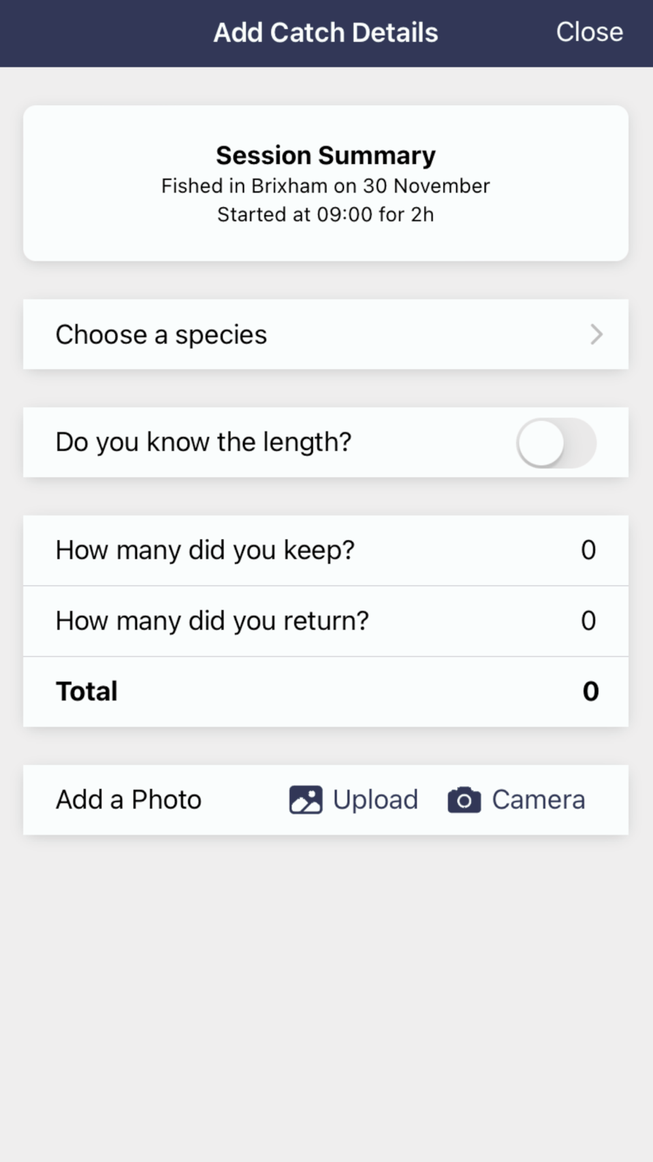Open the Choose a species selector
This screenshot has height=1162, width=653.
coord(161,335)
